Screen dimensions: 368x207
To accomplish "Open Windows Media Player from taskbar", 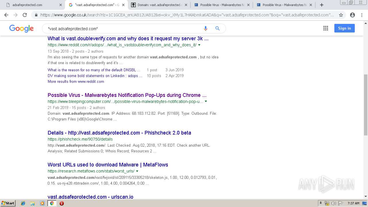I will tap(42, 203).
